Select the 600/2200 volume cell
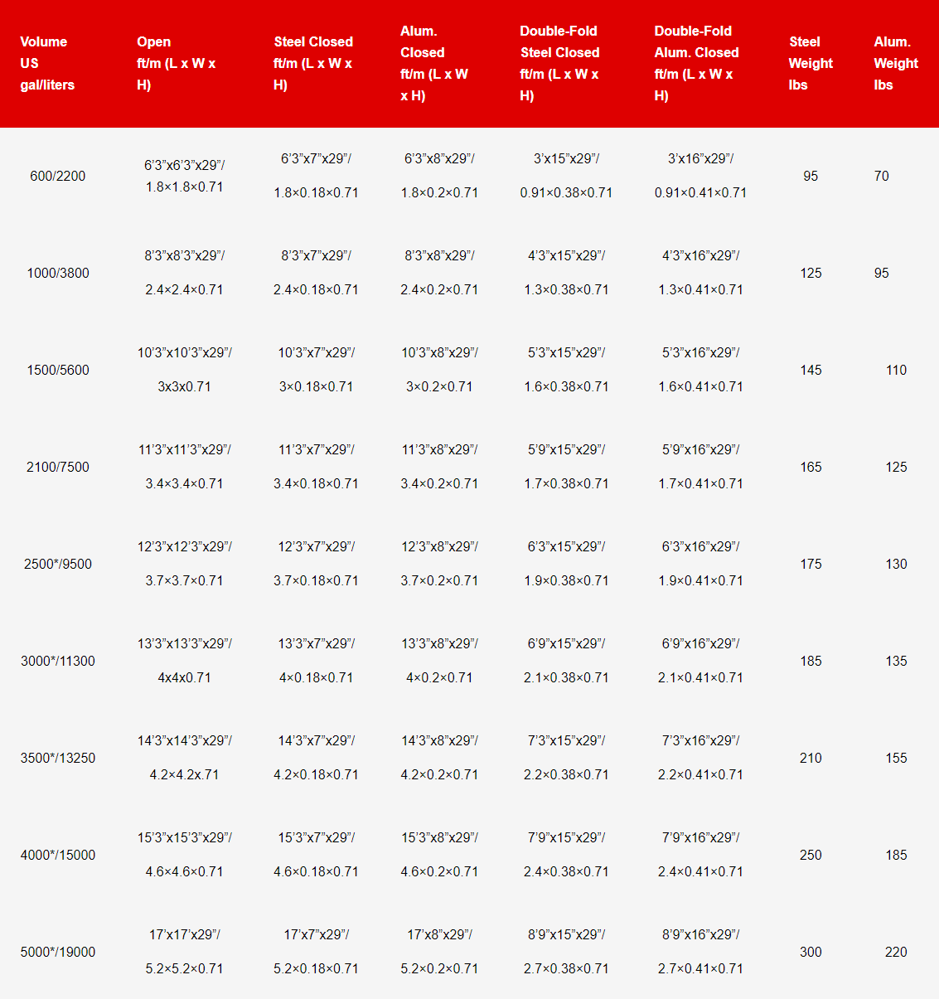The image size is (939, 999). coord(58,176)
